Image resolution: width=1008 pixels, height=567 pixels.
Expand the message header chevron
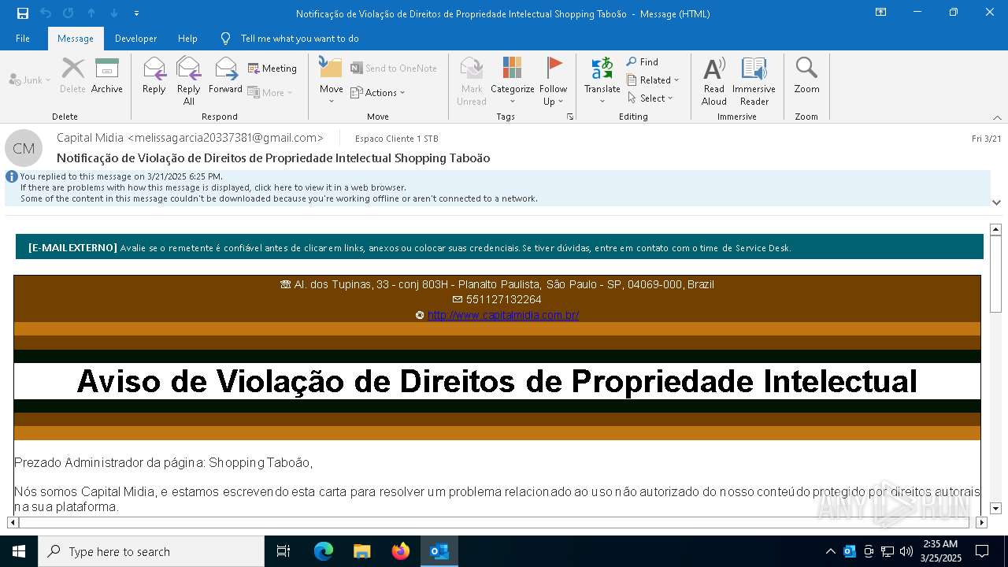point(996,202)
